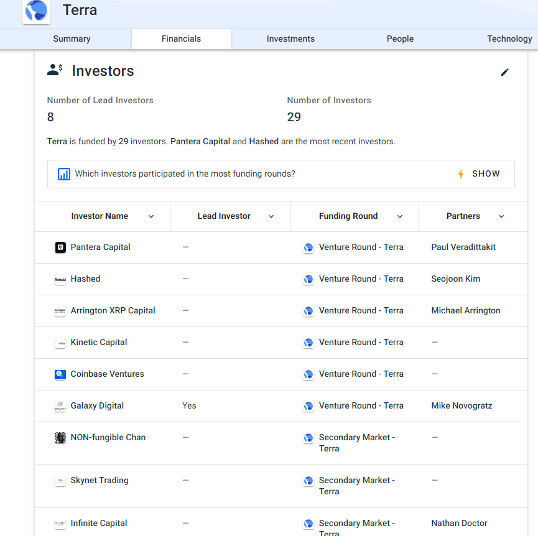The image size is (538, 536).
Task: Open the Skynet Trading link
Action: click(x=100, y=481)
